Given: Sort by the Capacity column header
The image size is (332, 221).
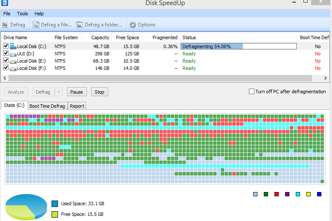Looking at the screenshot, I should point(97,37).
